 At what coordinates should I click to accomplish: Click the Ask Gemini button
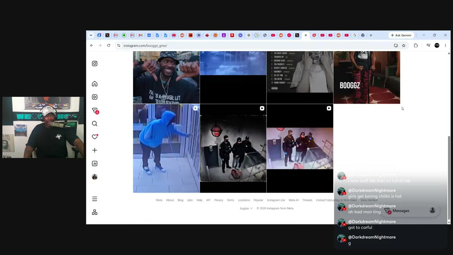pyautogui.click(x=401, y=35)
